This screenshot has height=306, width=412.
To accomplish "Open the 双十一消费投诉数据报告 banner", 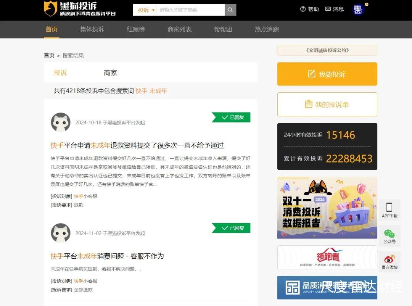I will tap(327, 208).
